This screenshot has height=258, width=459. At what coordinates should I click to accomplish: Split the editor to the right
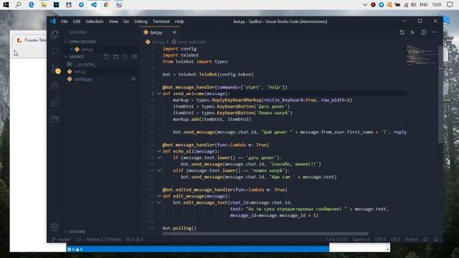(424, 32)
